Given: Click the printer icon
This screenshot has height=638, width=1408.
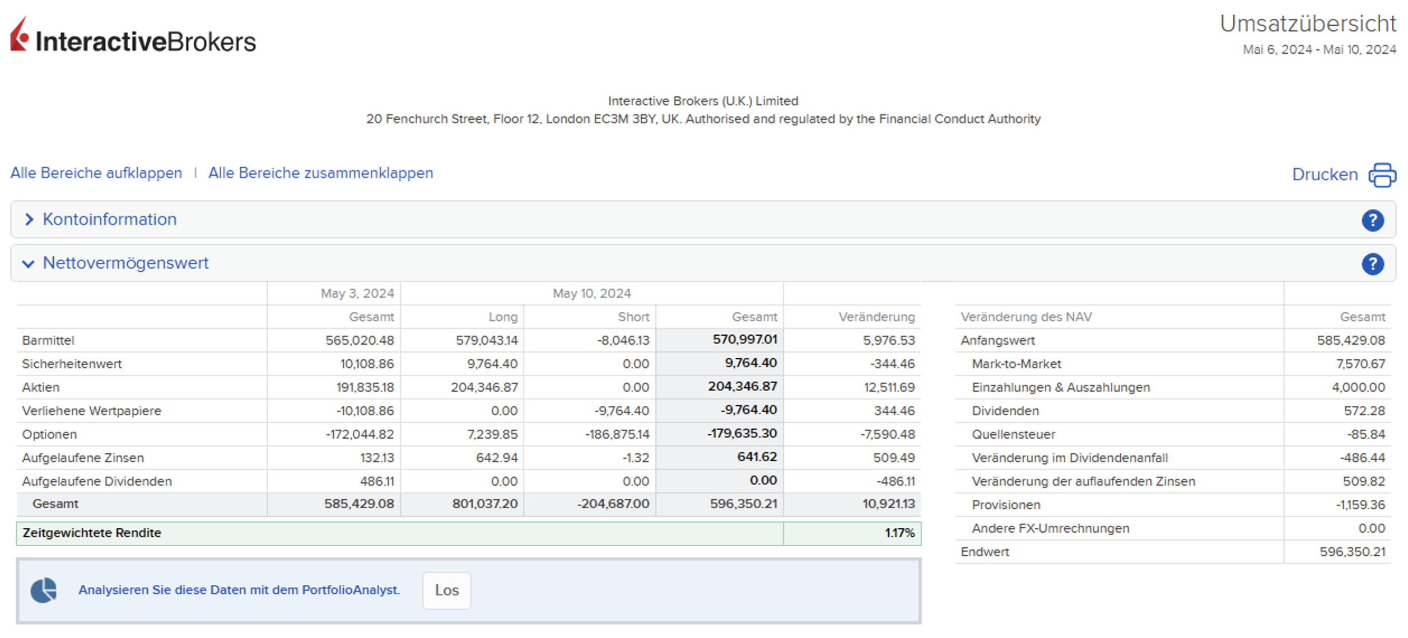Looking at the screenshot, I should coord(1382,175).
